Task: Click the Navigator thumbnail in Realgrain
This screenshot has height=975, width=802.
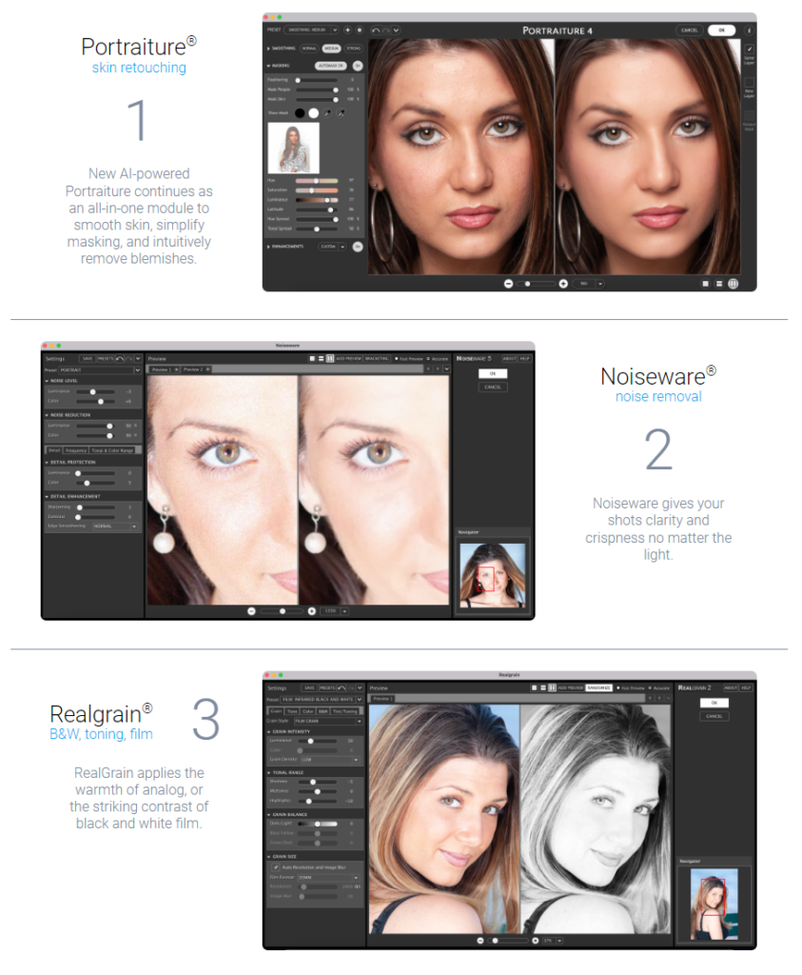Action: click(714, 905)
